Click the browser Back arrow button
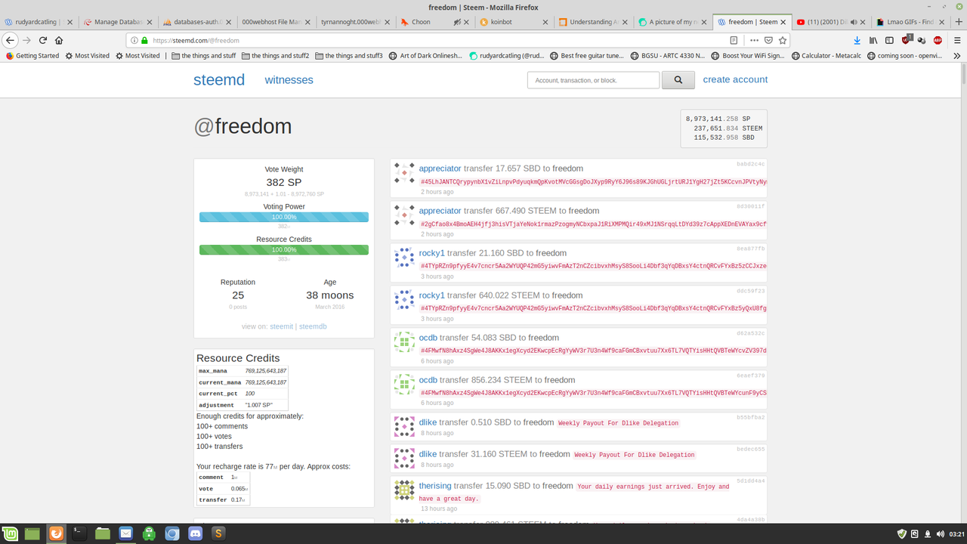This screenshot has height=544, width=967. (x=11, y=40)
